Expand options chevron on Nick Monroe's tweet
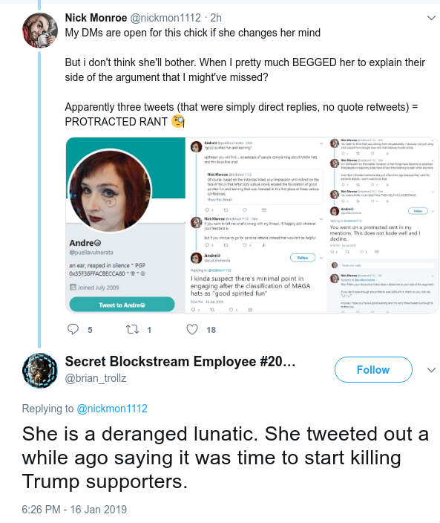The height and width of the screenshot is (523, 440). (431, 18)
